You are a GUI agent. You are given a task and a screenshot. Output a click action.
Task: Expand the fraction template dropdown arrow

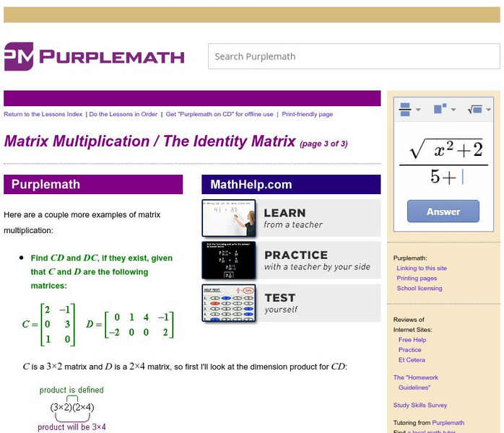click(x=418, y=110)
